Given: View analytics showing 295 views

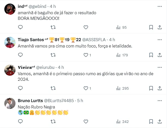Looking at the screenshot, I should (x=122, y=88).
